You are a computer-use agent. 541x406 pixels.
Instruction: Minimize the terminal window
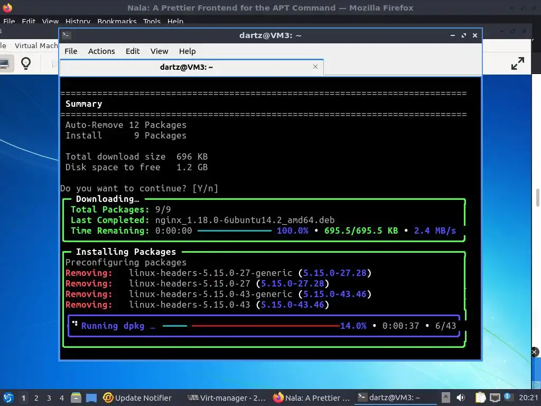[x=452, y=35]
